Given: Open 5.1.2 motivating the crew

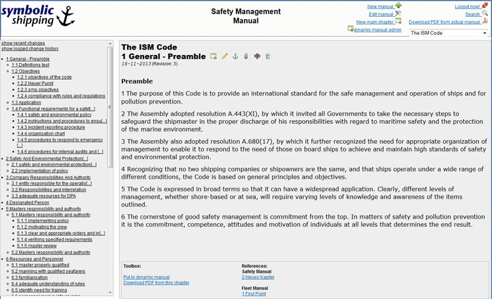Looking at the screenshot, I should tap(42, 227).
